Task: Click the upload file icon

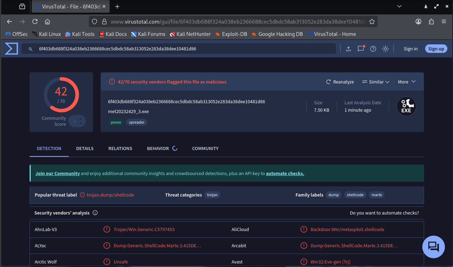Action: click(348, 49)
